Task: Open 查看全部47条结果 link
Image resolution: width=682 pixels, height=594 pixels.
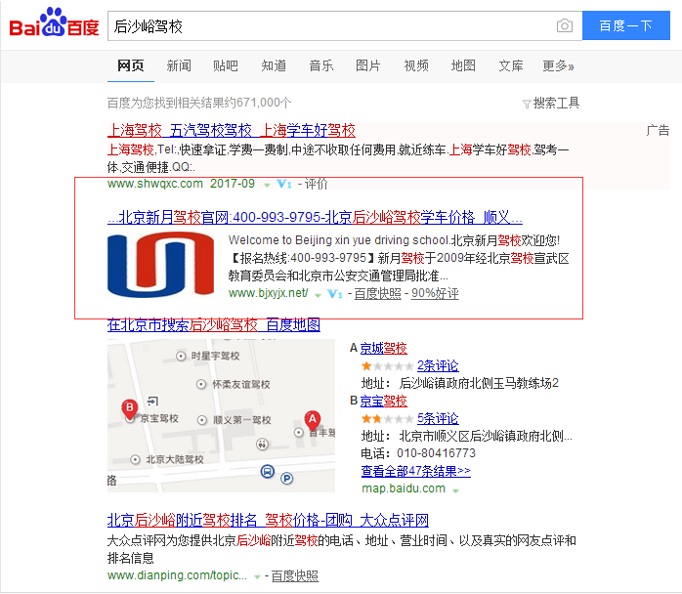Action: point(415,471)
